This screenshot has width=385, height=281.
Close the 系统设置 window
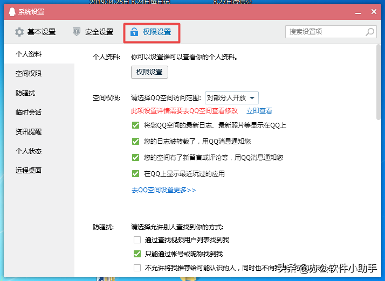click(374, 11)
